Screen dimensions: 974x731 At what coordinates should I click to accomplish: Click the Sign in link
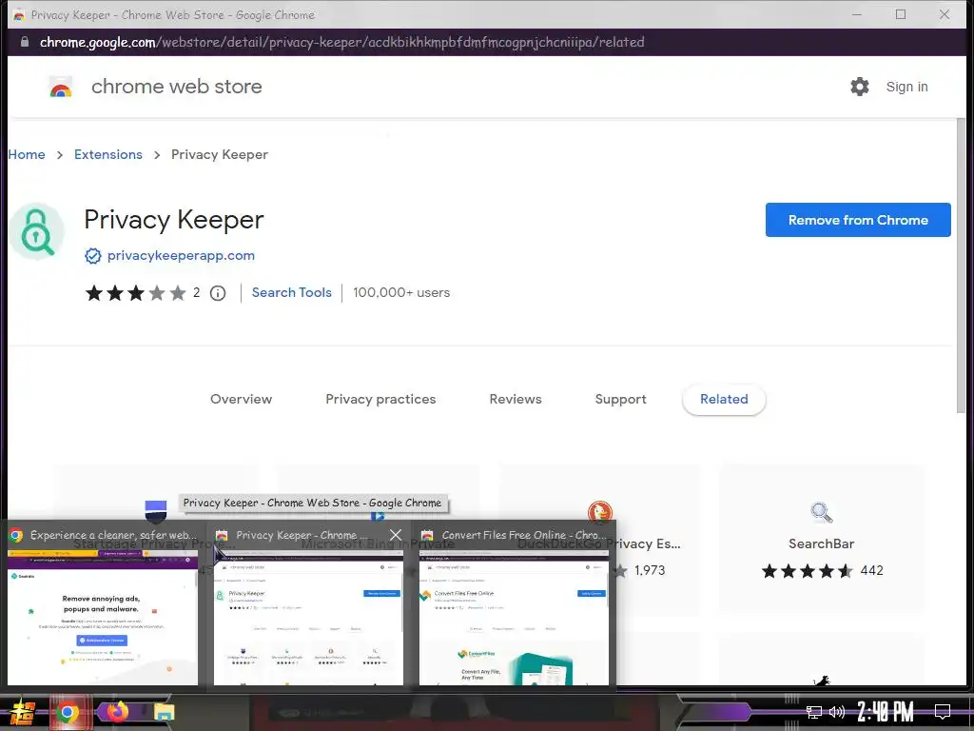(x=906, y=87)
